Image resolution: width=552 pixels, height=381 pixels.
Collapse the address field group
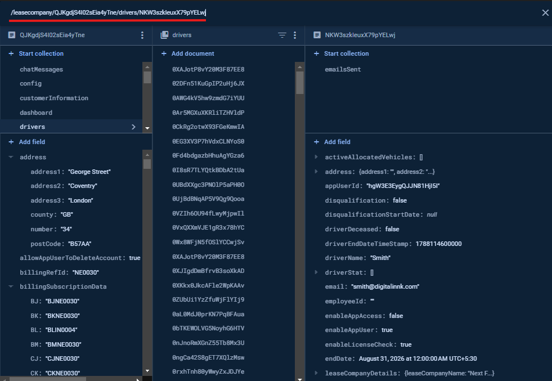point(11,157)
